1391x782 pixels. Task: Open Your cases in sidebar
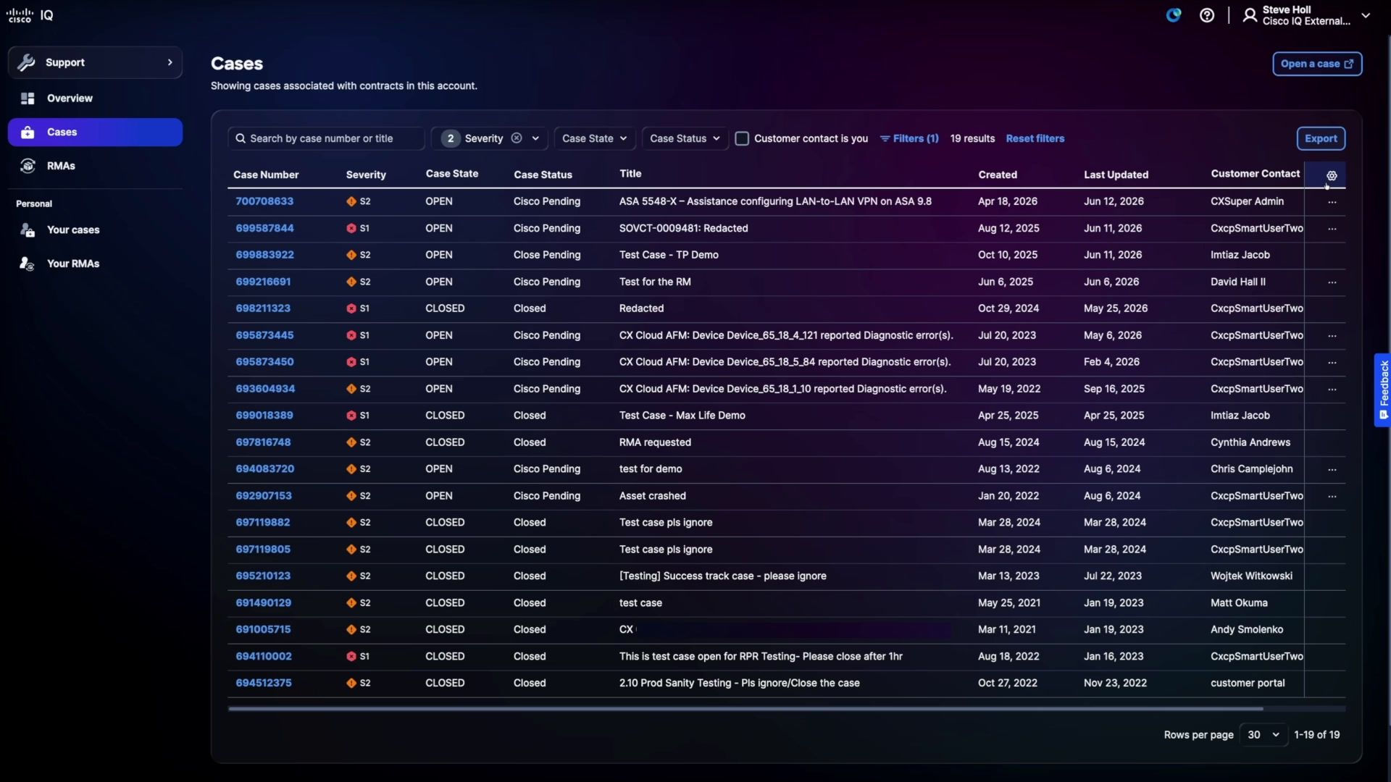click(x=95, y=230)
